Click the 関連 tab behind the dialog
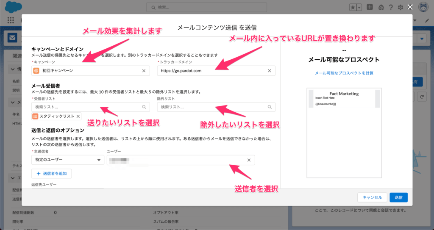 pos(17,56)
